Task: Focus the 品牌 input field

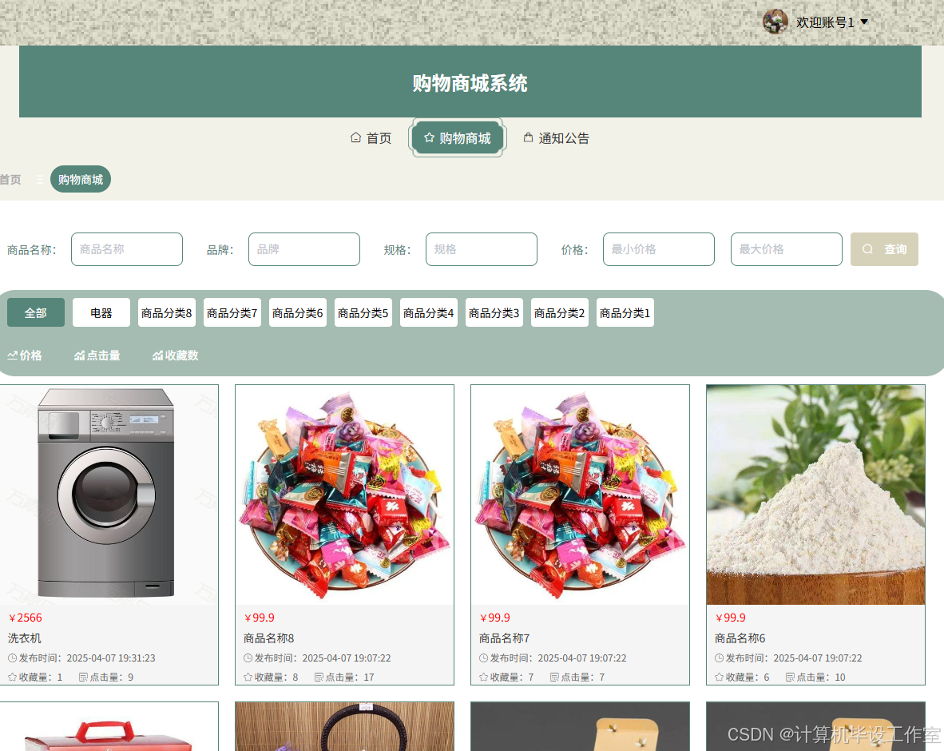Action: (304, 249)
